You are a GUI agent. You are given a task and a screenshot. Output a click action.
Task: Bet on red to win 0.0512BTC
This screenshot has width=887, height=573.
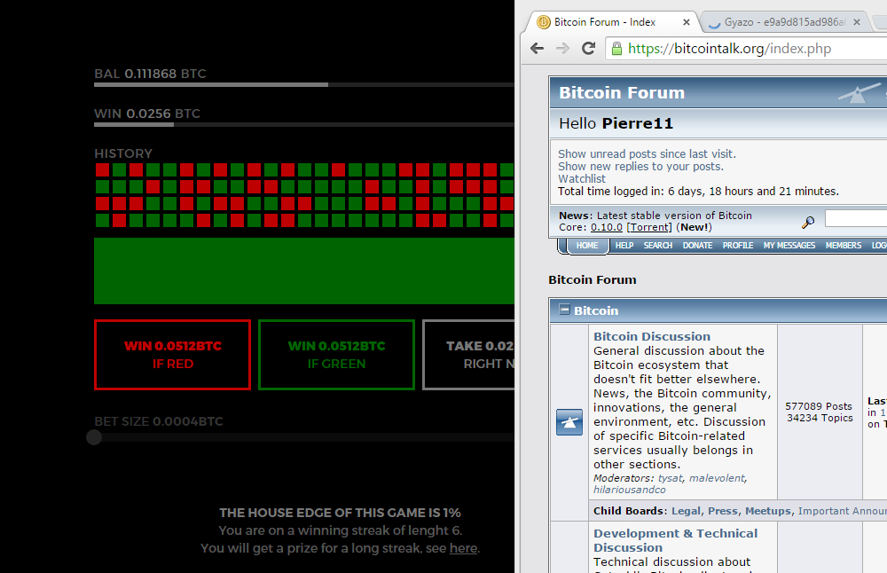[173, 355]
